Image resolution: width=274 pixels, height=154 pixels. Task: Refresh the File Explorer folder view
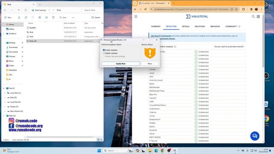pyautogui.click(x=26, y=10)
